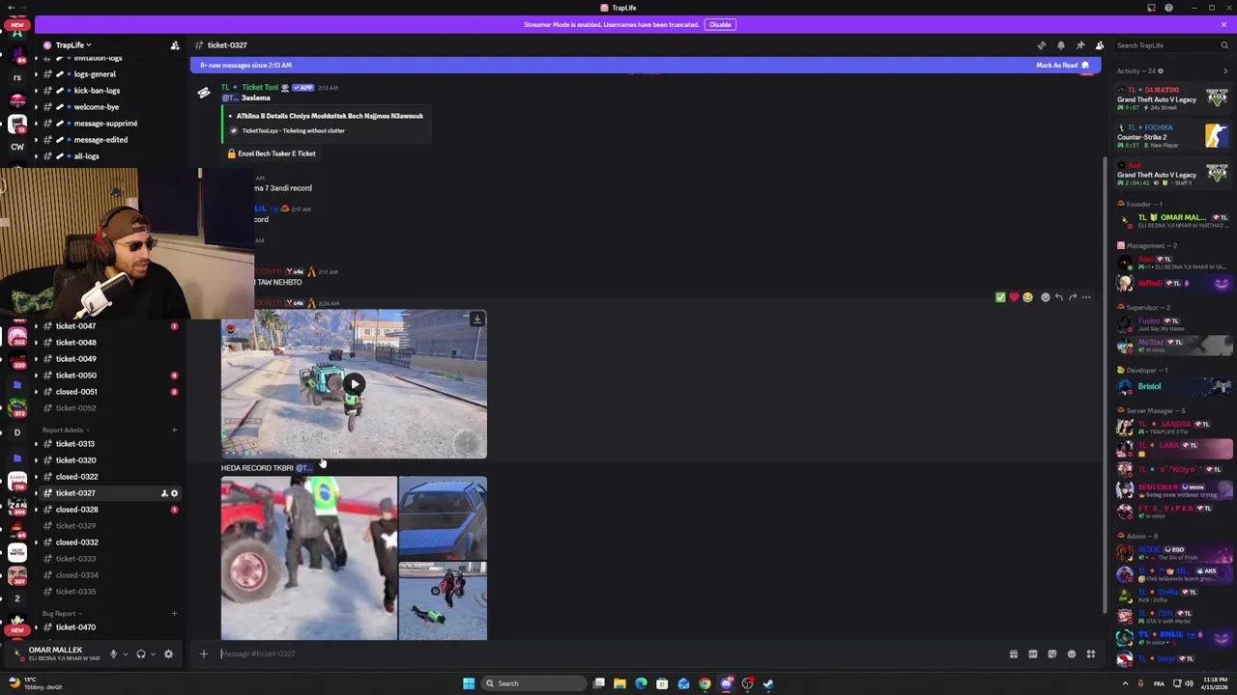Expand the Activity panel chevron

click(x=1225, y=70)
